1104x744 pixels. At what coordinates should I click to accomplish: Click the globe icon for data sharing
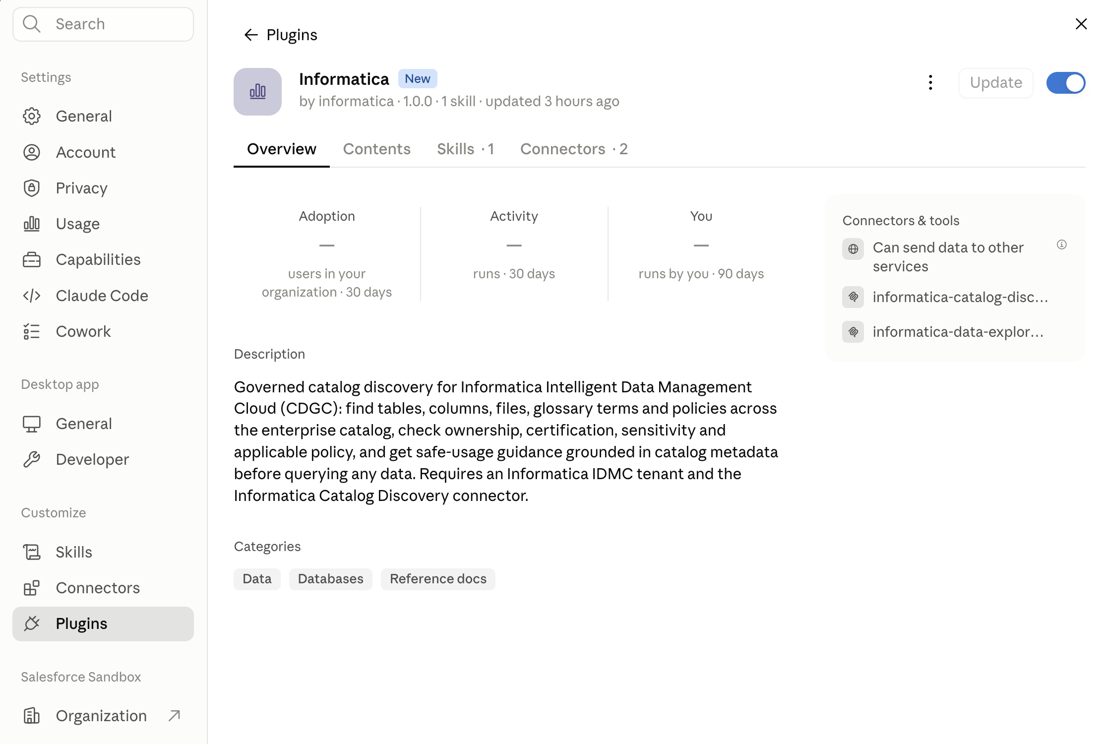(x=853, y=249)
